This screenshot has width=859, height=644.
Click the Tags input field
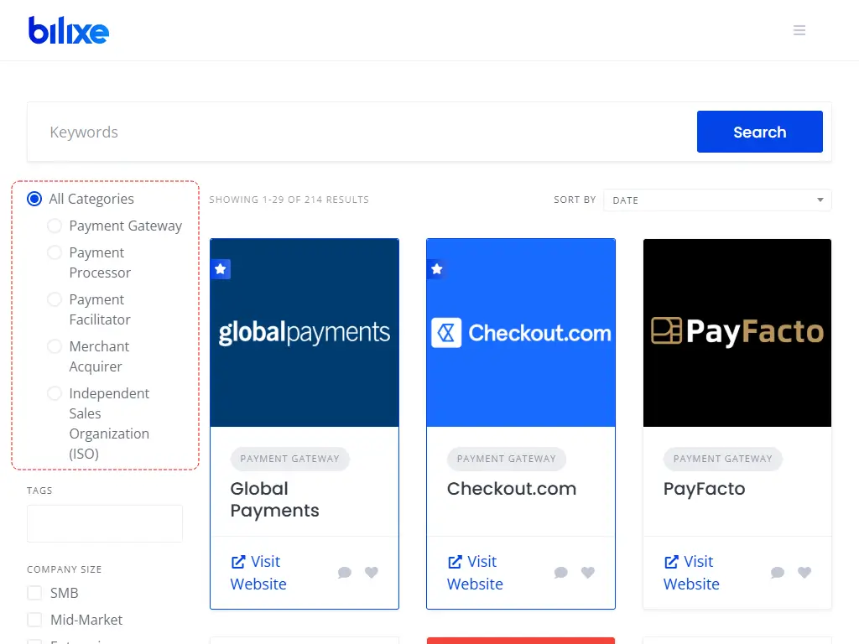pos(105,523)
